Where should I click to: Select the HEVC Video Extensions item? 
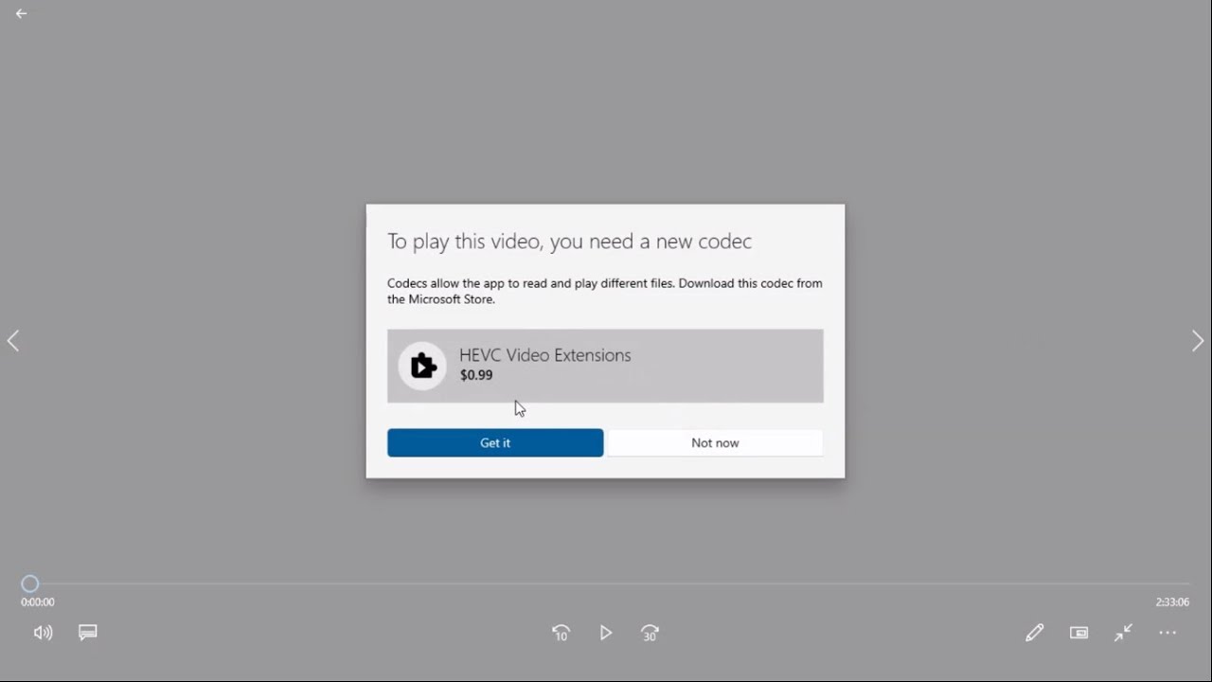tap(605, 366)
